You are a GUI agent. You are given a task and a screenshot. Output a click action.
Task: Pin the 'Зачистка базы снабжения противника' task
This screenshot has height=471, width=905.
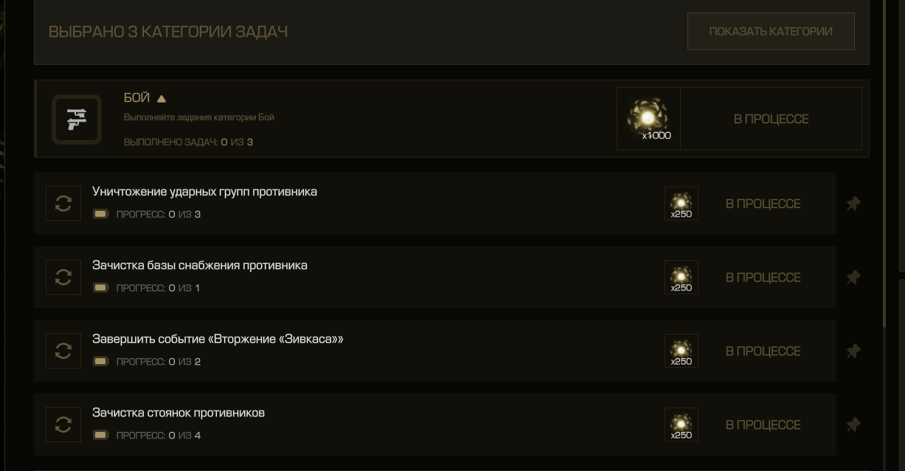(853, 277)
